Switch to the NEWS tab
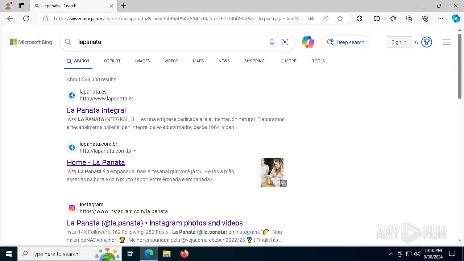 tap(224, 61)
